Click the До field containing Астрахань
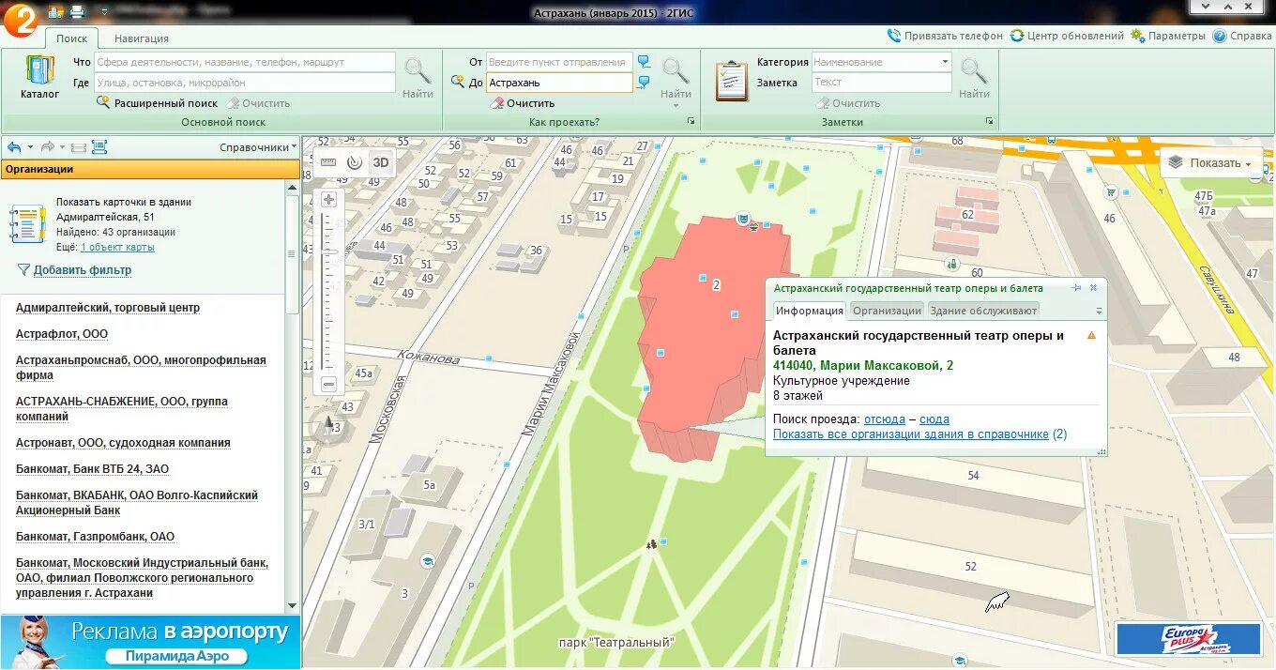Screen dimensions: 1276x670 559,83
